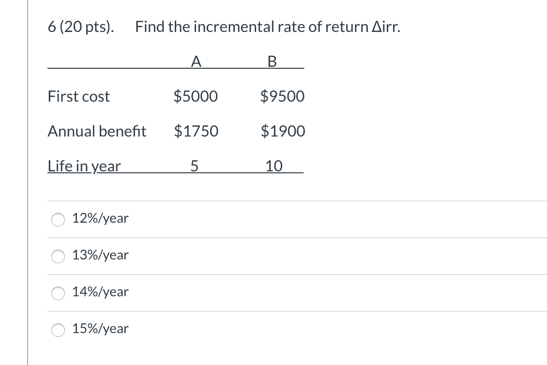
Task: Click the life value 10 for alternative B
Action: (273, 166)
